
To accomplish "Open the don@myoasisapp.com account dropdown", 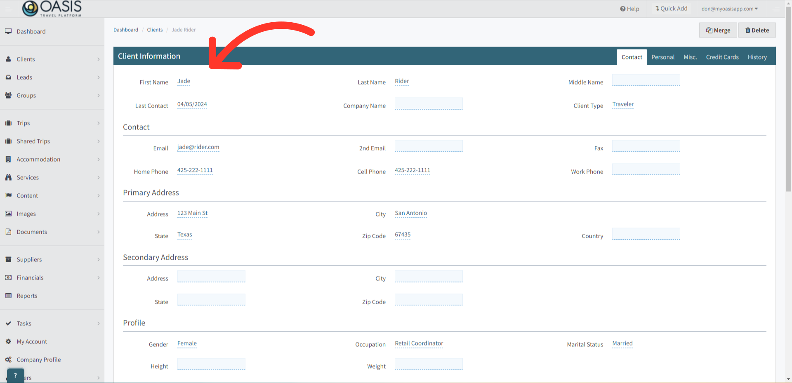I will tap(730, 8).
